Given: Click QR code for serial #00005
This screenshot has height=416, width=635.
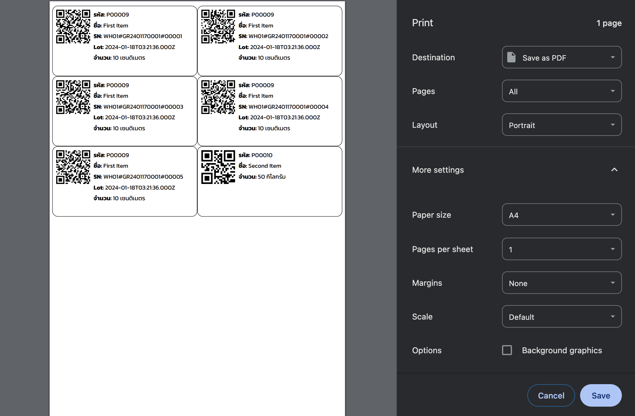Looking at the screenshot, I should pos(73,167).
